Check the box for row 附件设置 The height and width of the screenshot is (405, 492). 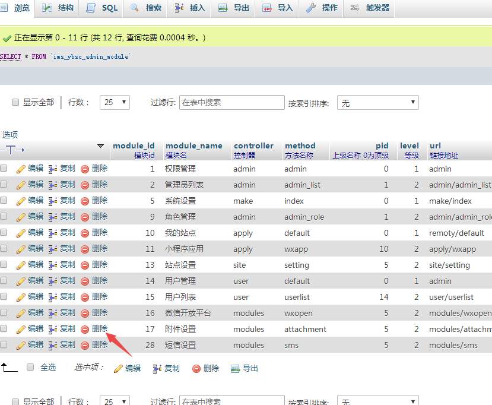click(4, 328)
